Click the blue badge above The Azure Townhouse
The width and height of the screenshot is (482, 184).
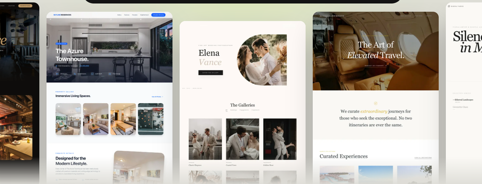(61, 44)
